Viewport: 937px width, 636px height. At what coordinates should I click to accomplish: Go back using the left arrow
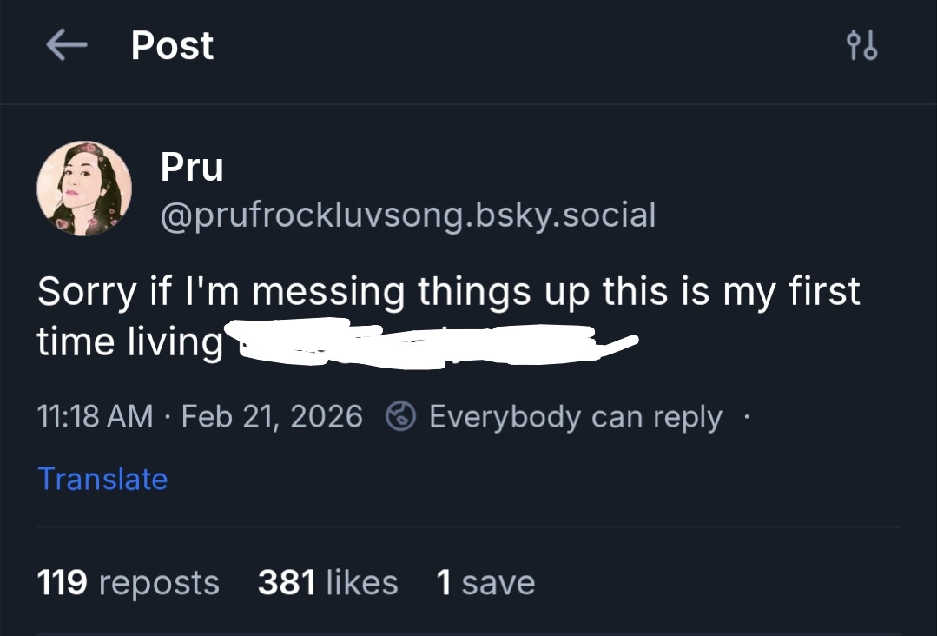pyautogui.click(x=67, y=46)
